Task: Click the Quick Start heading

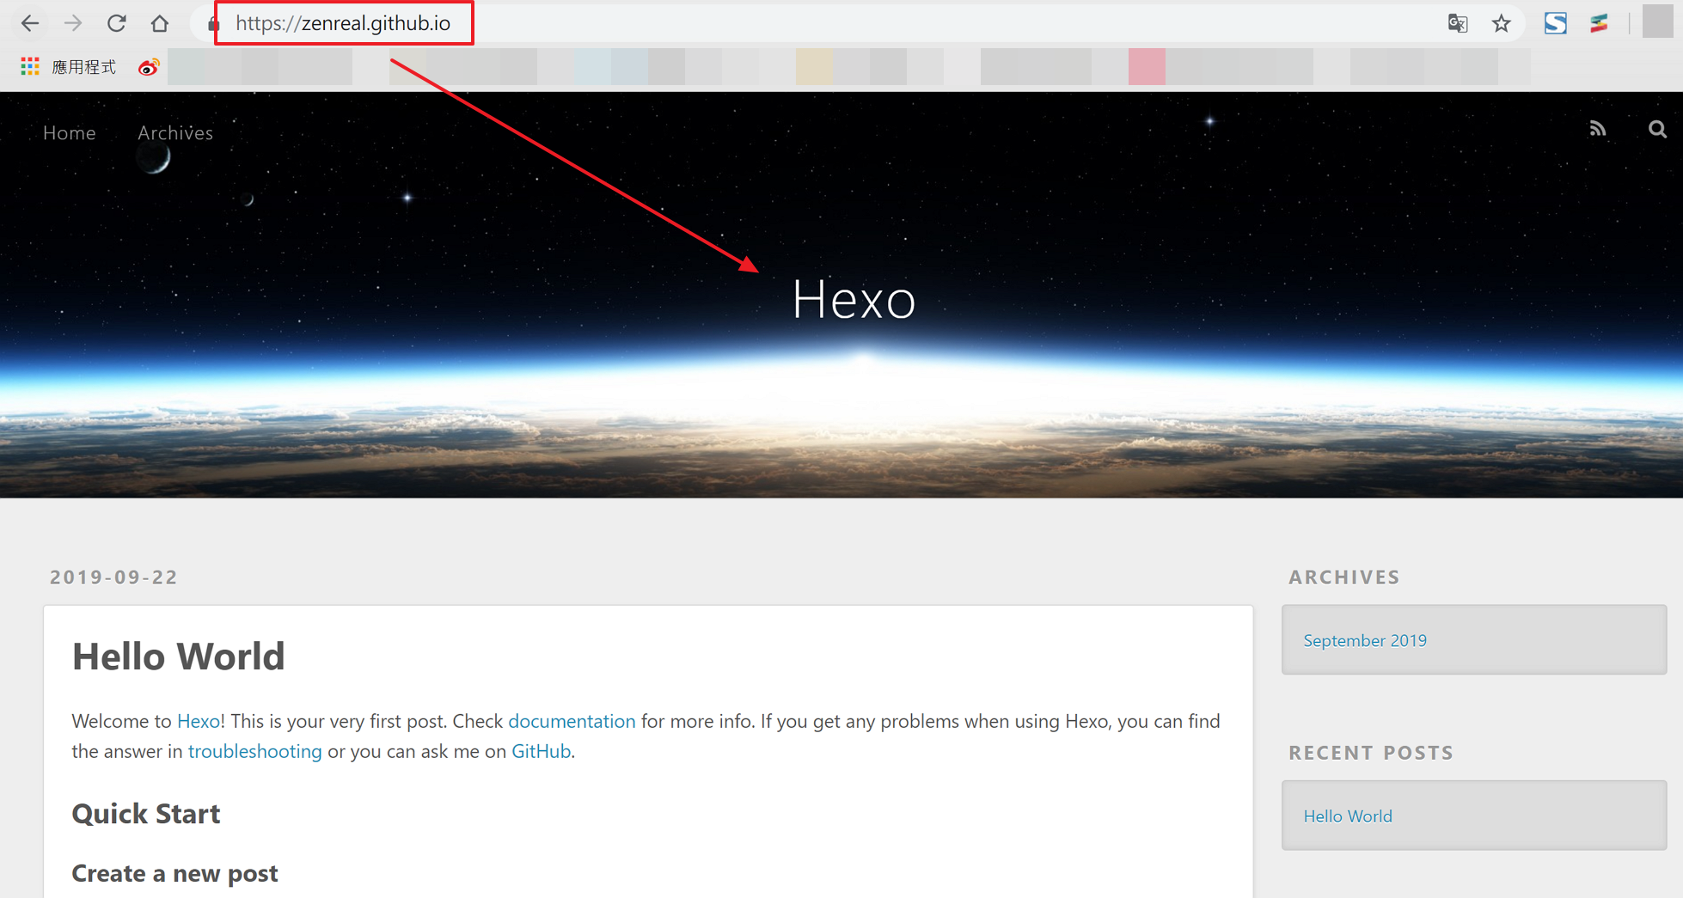Action: [146, 813]
